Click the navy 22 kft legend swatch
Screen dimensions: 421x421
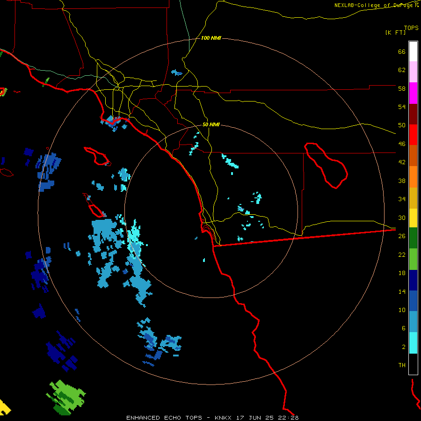[x=413, y=280]
